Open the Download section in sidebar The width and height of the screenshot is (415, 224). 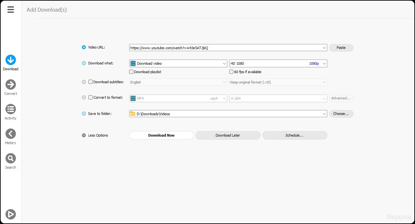11,60
